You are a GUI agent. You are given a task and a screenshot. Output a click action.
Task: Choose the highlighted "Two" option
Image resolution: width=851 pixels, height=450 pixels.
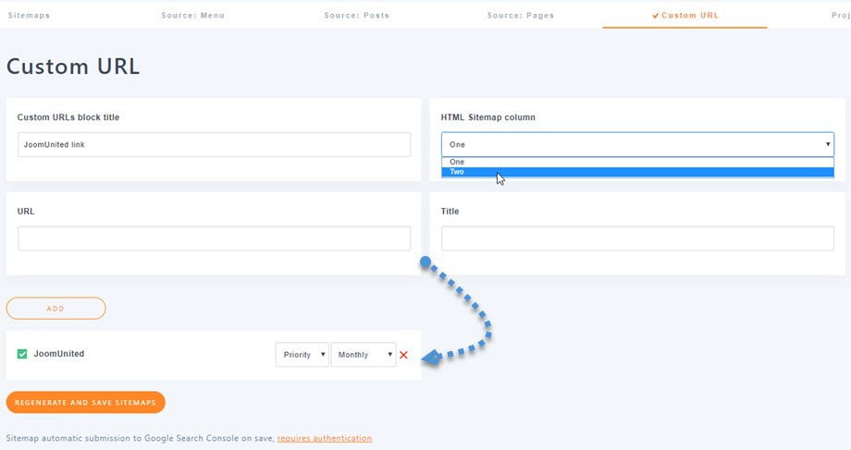coord(637,172)
